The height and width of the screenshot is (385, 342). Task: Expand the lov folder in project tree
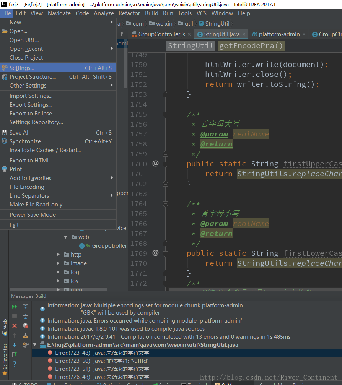(x=58, y=281)
